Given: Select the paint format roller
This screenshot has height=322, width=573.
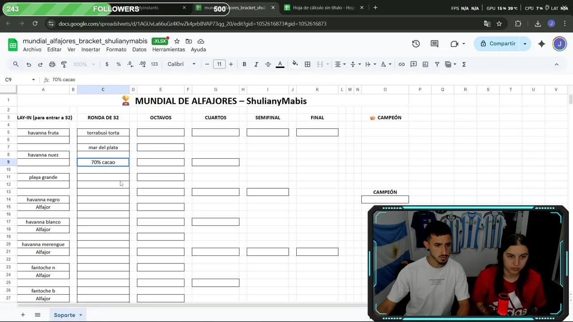Looking at the screenshot, I should click(x=64, y=64).
